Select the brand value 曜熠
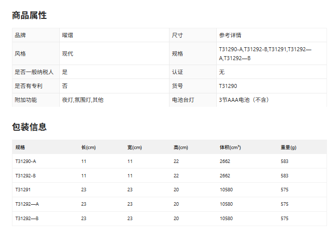 pos(68,35)
